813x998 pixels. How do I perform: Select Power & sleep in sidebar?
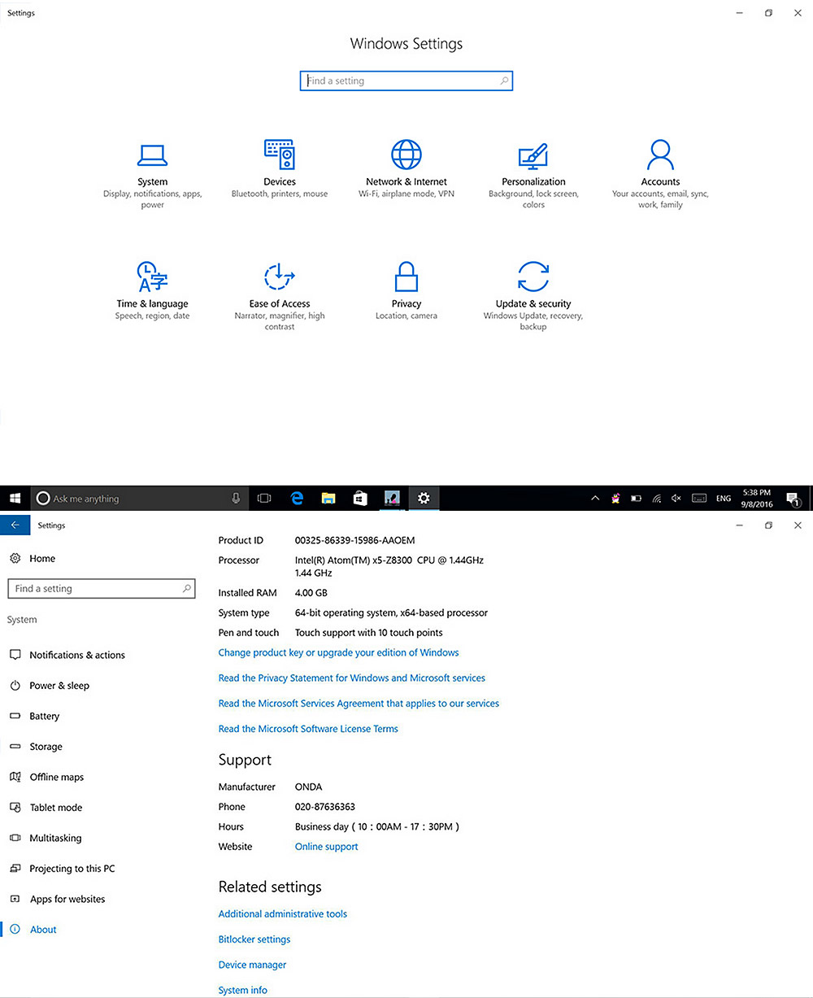coord(59,686)
